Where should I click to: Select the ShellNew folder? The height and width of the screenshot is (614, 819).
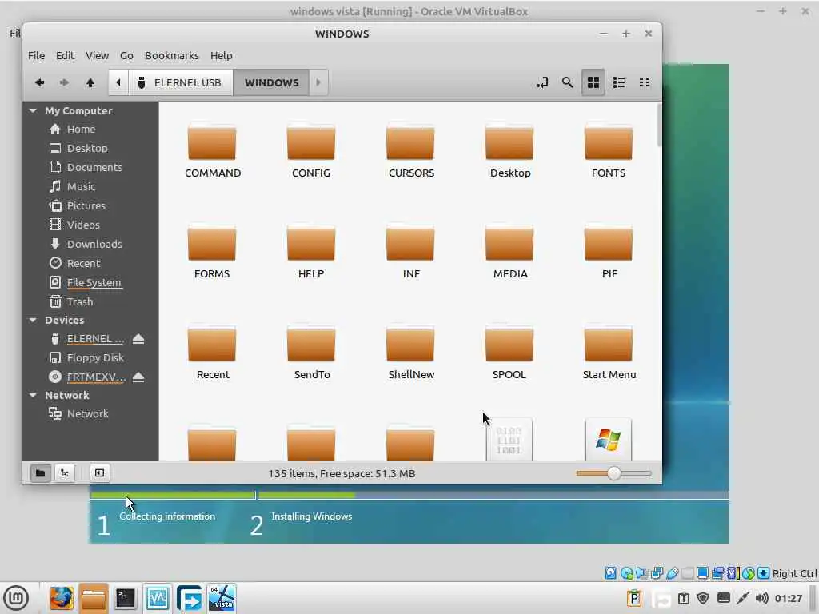(410, 353)
